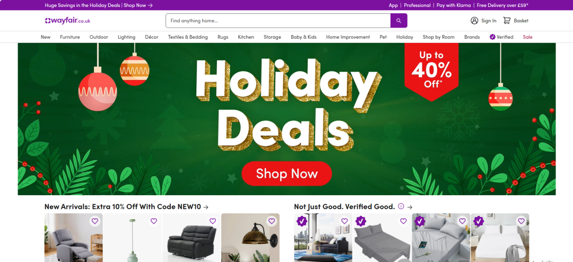Toggle favourite heart on black reclining sofa
This screenshot has width=573, height=262.
(213, 221)
